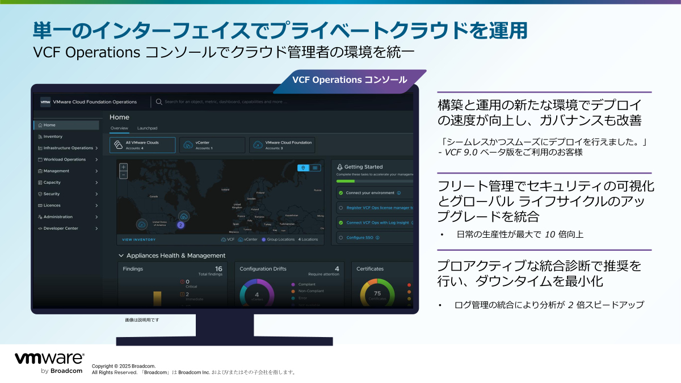This screenshot has height=383, width=681.
Task: Toggle the Connect VCF Ops Log Insight check
Action: click(340, 222)
